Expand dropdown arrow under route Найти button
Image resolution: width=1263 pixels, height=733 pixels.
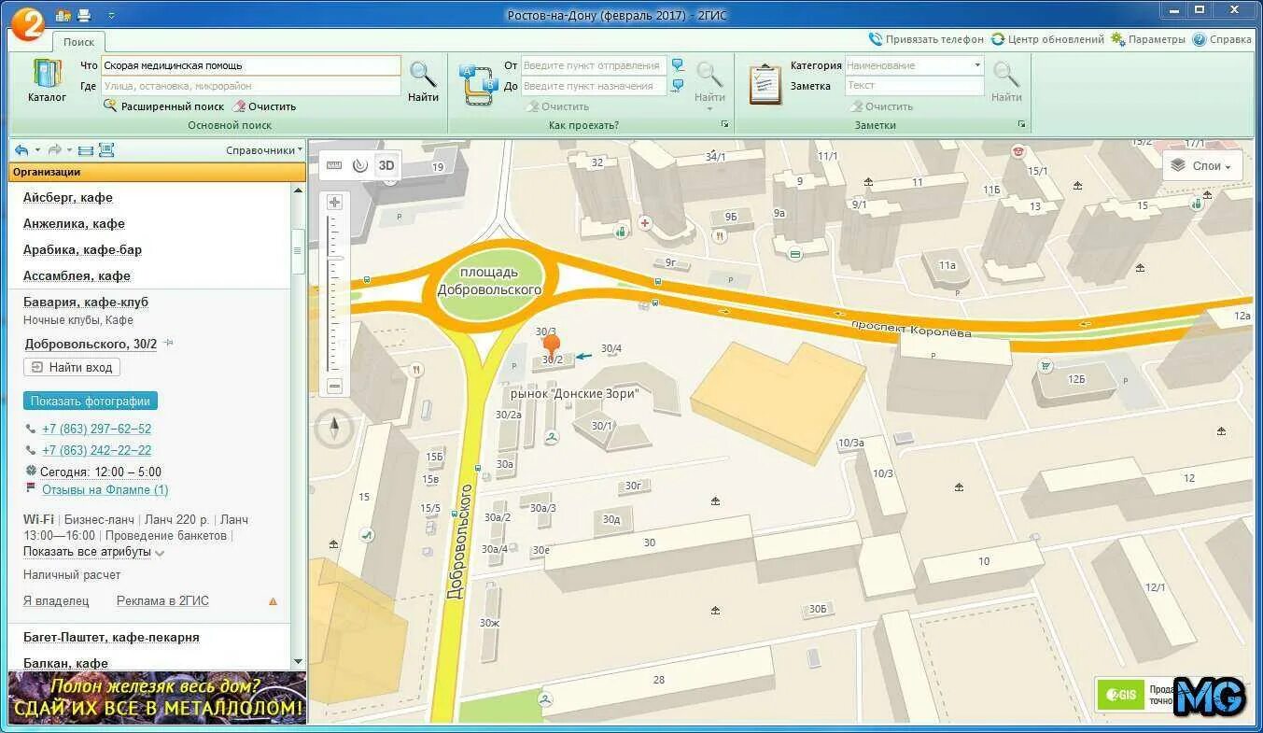(x=709, y=108)
